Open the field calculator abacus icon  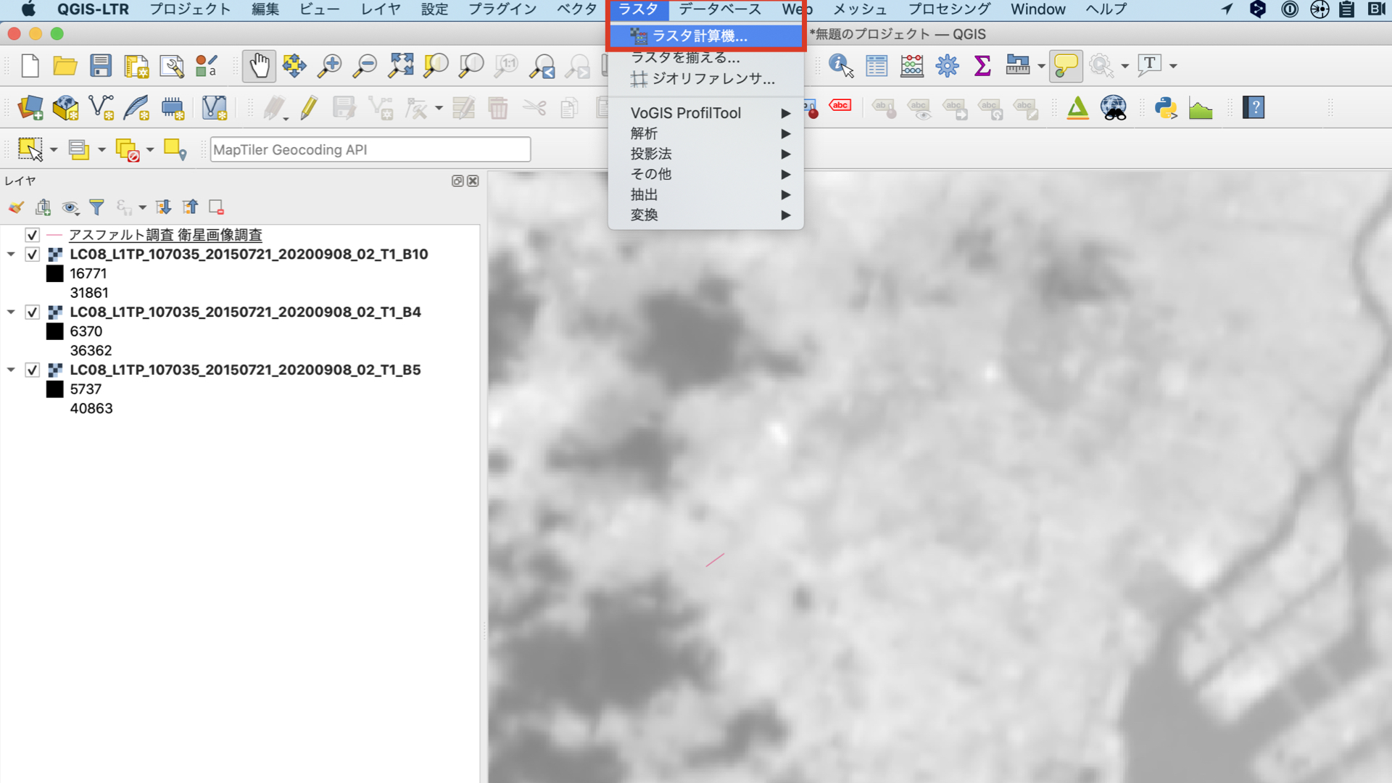(912, 66)
